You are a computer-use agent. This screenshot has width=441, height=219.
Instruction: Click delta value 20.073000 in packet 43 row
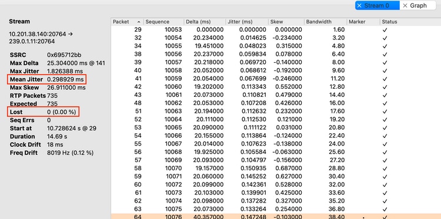(209, 95)
